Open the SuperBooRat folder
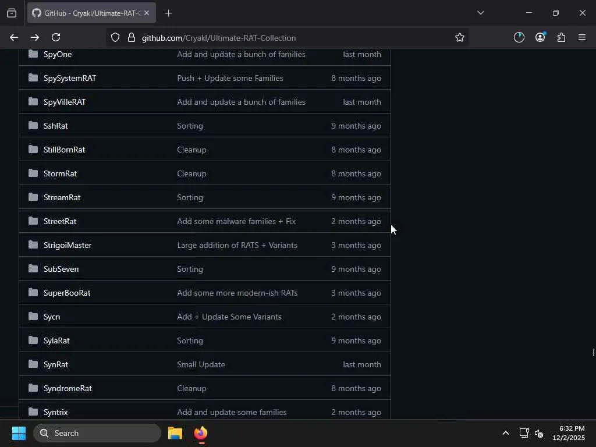 [x=67, y=293]
